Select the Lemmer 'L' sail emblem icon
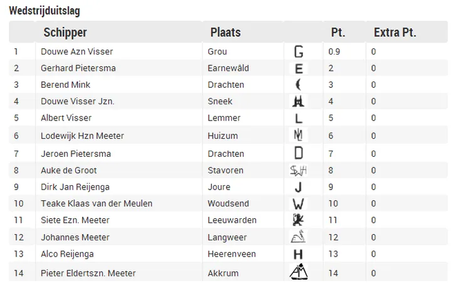This screenshot has height=288, width=456. tap(299, 118)
